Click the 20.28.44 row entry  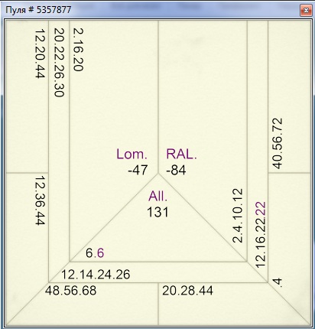[x=187, y=291]
